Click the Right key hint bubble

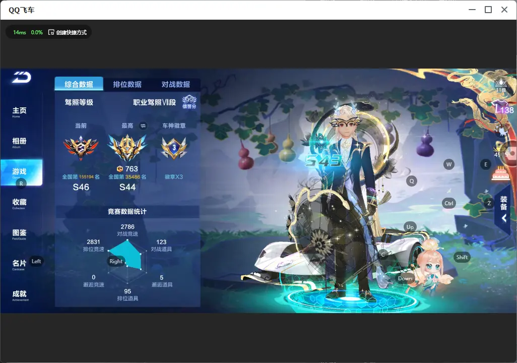coord(116,261)
